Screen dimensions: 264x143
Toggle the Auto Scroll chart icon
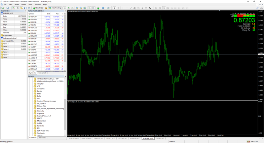90,8
